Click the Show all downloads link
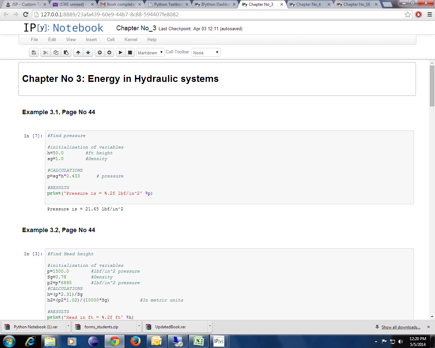 tap(401, 327)
